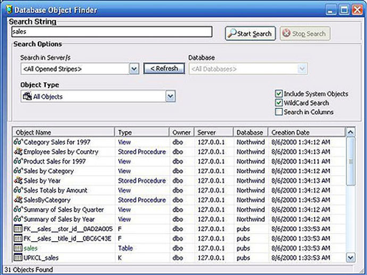
Task: Click the Start Search button
Action: tap(250, 33)
